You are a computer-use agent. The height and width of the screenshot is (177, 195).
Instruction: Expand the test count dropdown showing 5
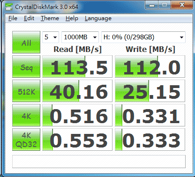[51, 37]
